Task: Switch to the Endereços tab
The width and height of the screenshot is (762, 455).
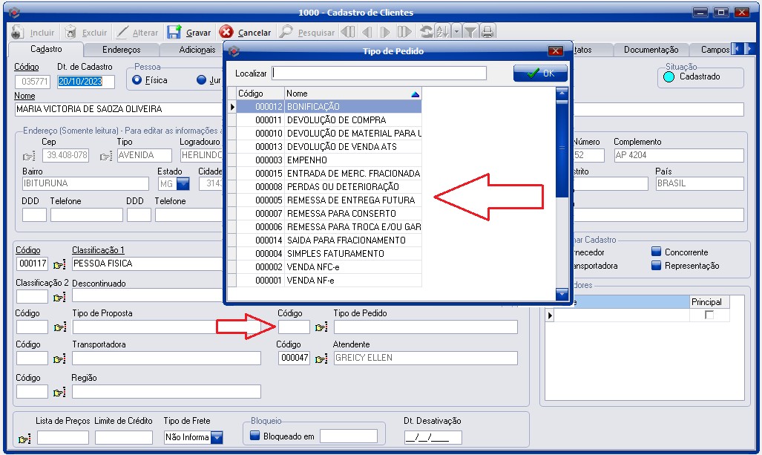Action: point(119,50)
